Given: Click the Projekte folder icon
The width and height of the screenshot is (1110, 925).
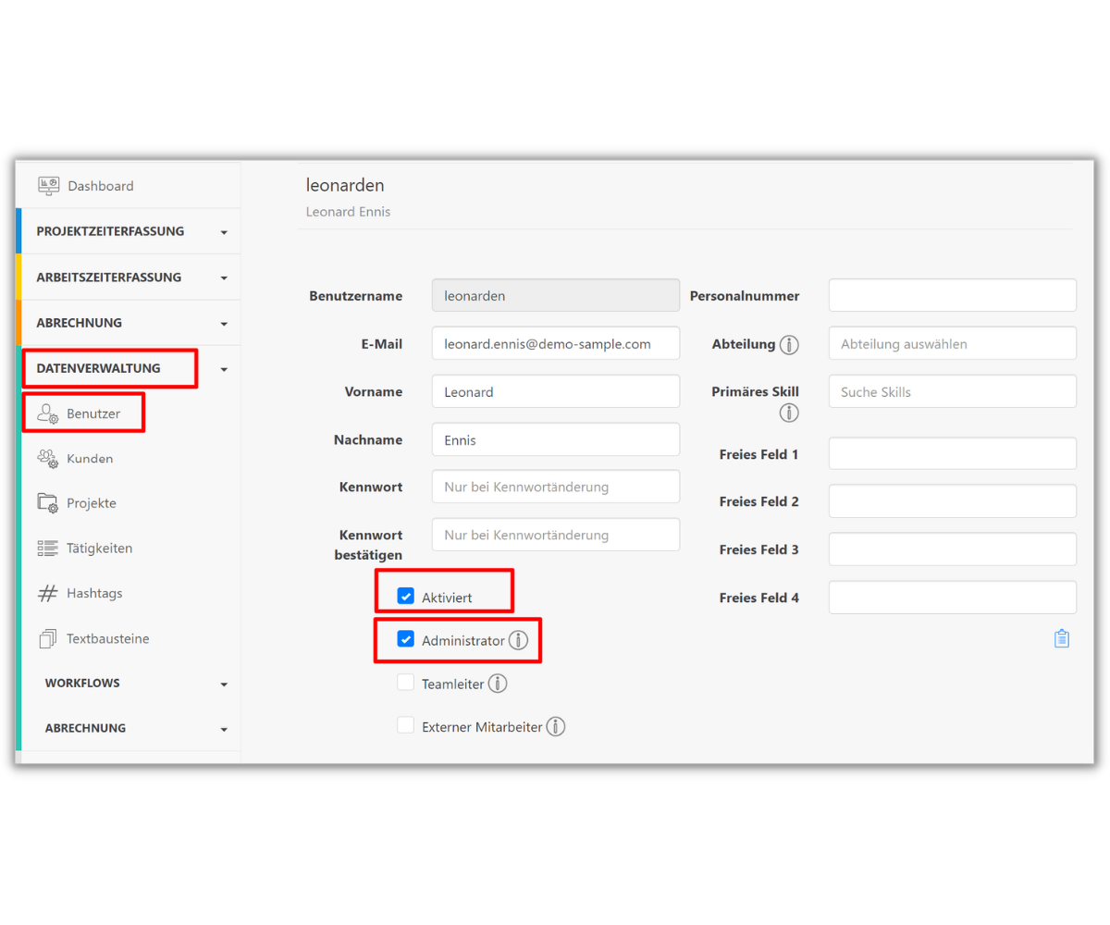Looking at the screenshot, I should [x=47, y=503].
